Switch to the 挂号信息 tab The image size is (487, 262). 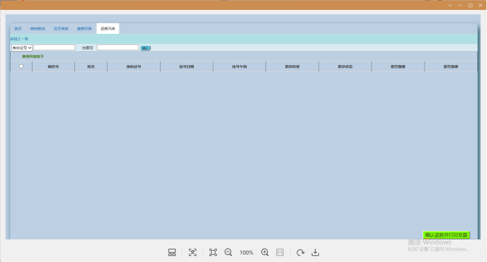click(x=61, y=29)
